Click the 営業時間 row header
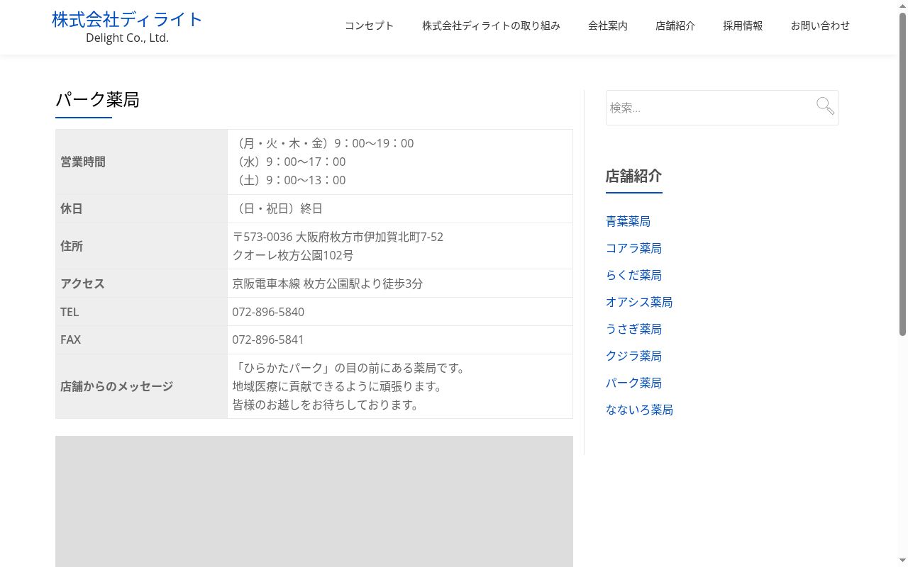This screenshot has width=908, height=567. (141, 162)
